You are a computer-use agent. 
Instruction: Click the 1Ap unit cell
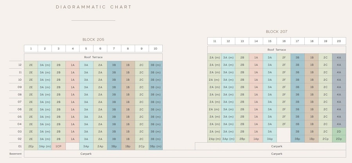point(256,139)
